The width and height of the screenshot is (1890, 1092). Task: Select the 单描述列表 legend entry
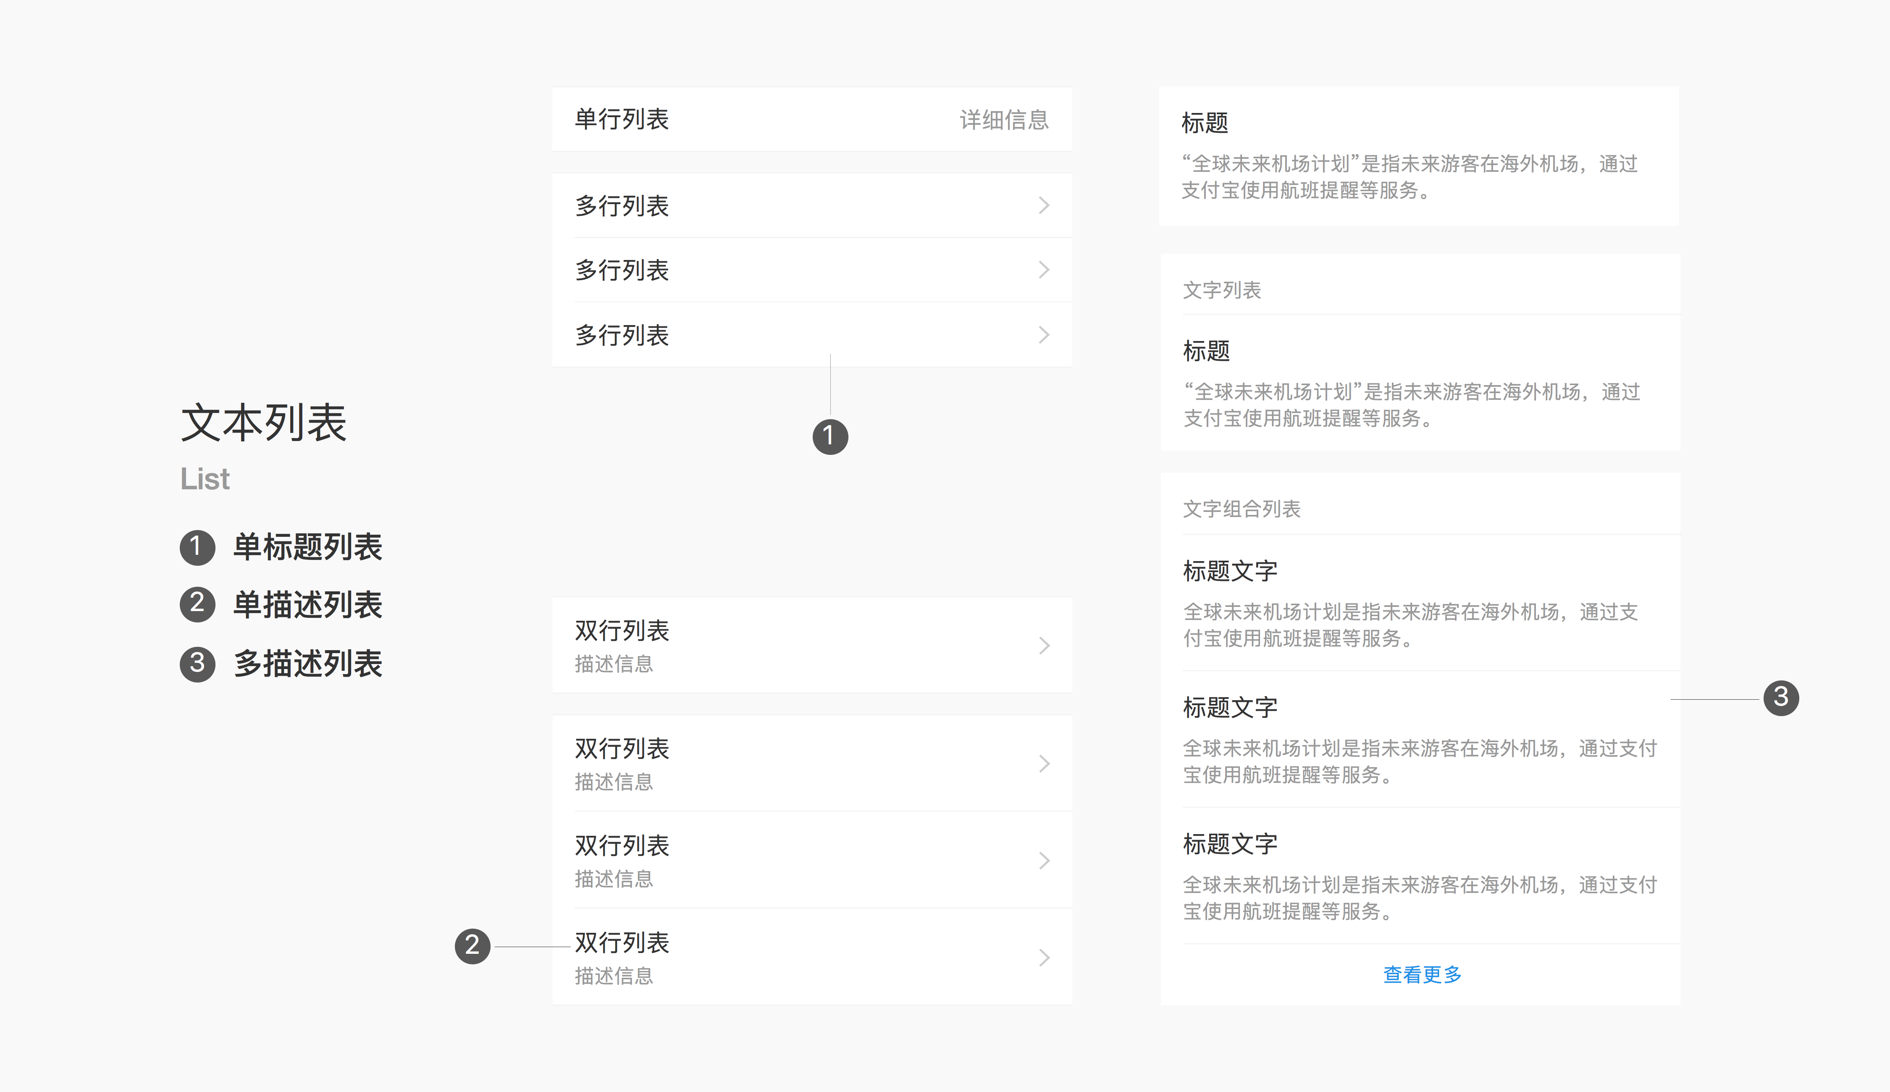[x=307, y=604]
